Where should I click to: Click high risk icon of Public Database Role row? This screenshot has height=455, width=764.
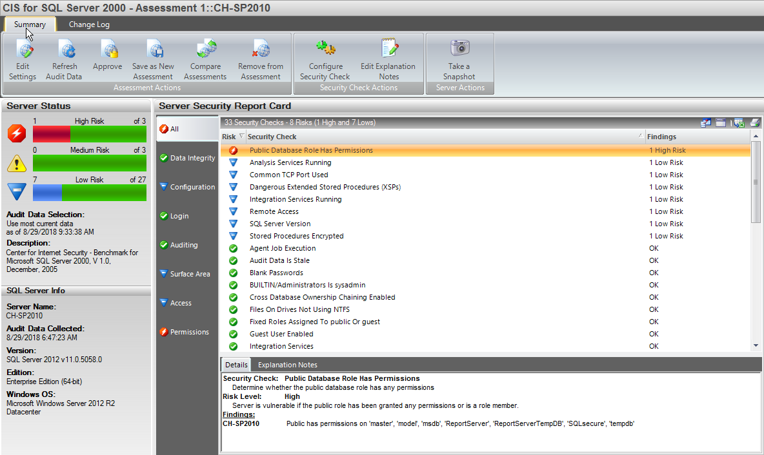(234, 150)
